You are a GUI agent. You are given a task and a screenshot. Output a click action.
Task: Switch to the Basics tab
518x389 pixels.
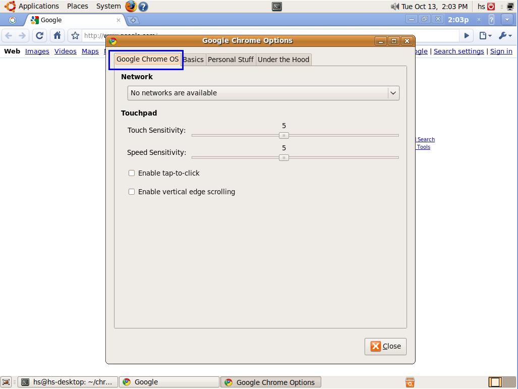(193, 60)
